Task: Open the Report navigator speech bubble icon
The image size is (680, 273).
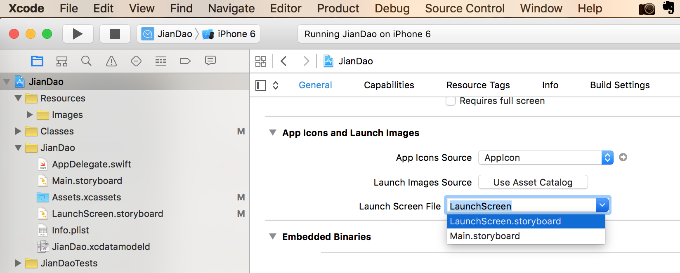Action: [210, 61]
